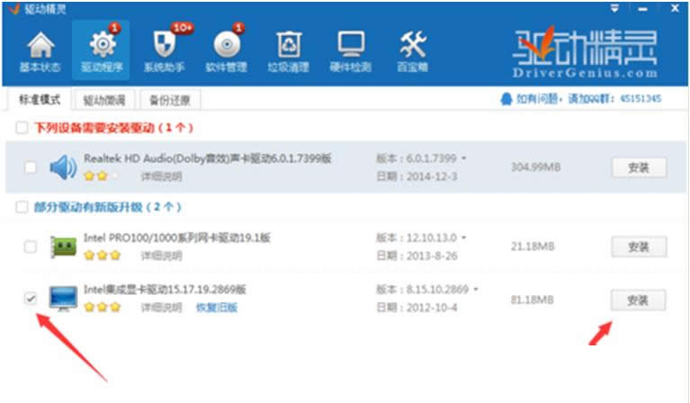
Task: Click the DriverGenius.com logo
Action: [585, 52]
